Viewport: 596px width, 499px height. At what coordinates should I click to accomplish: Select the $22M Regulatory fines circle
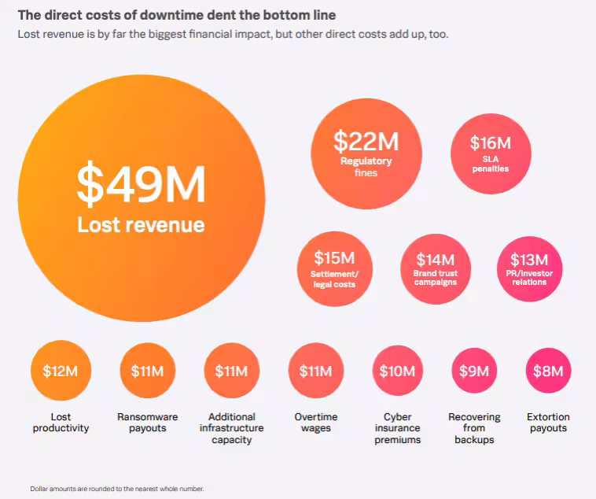point(366,153)
